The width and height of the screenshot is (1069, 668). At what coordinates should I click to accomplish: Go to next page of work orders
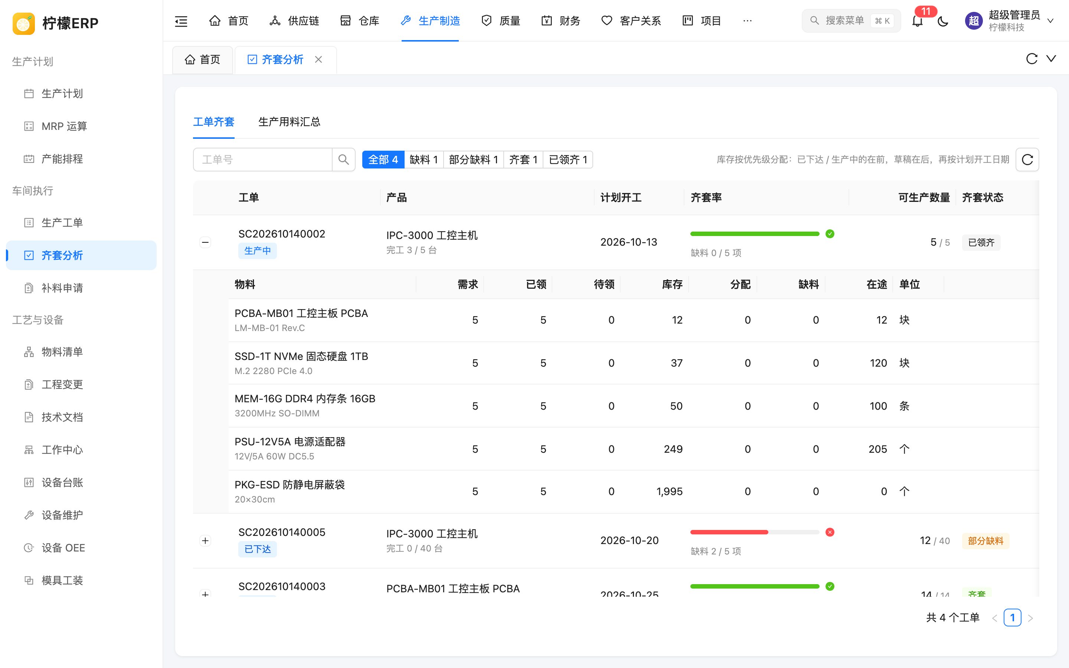point(1030,618)
